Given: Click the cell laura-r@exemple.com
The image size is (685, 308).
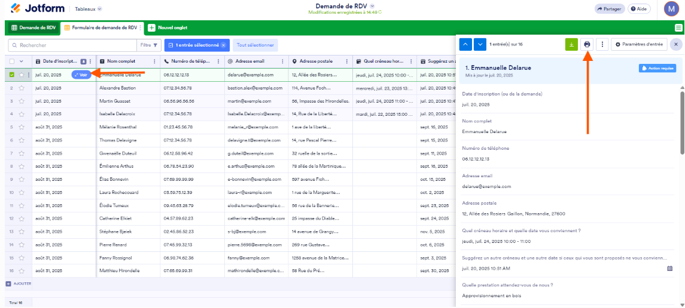Looking at the screenshot, I should (x=257, y=193).
